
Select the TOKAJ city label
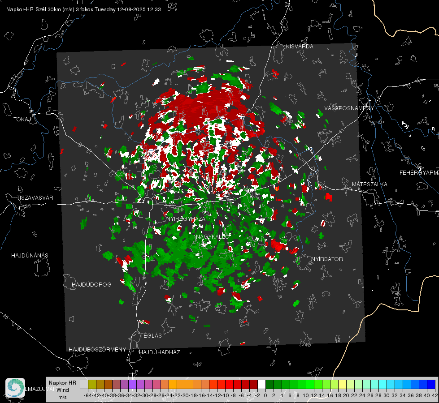22,120
